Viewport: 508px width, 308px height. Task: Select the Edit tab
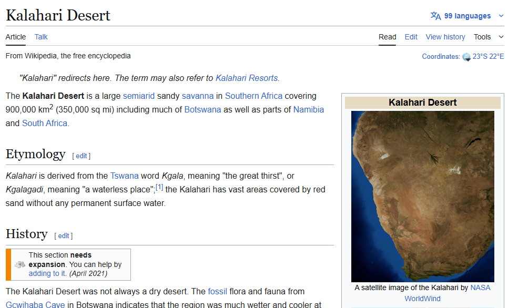[411, 37]
